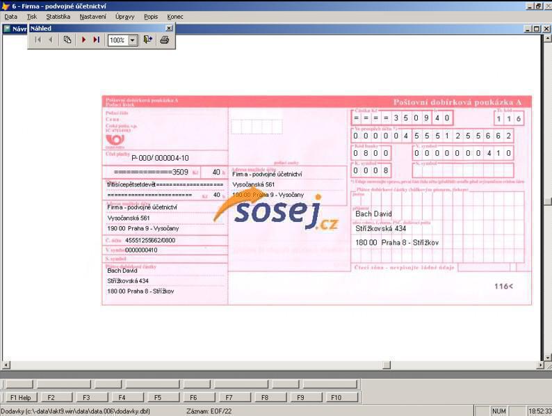This screenshot has height=416, width=552.
Task: Close preview with the exit door icon
Action: pyautogui.click(x=147, y=40)
